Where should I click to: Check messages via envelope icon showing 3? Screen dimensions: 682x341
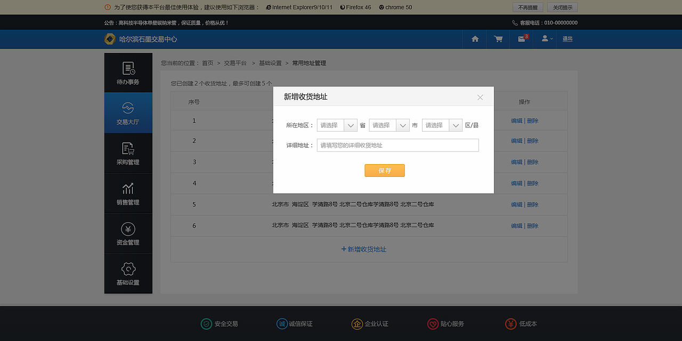[x=521, y=39]
